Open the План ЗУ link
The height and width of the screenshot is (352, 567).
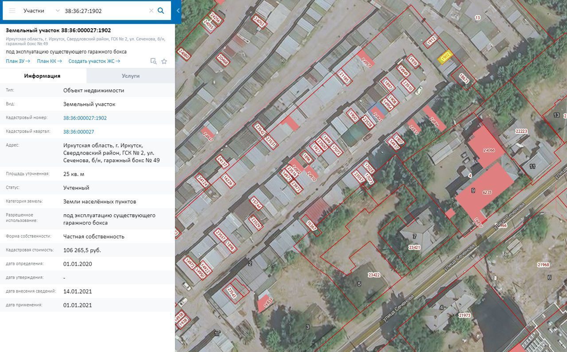pos(18,61)
